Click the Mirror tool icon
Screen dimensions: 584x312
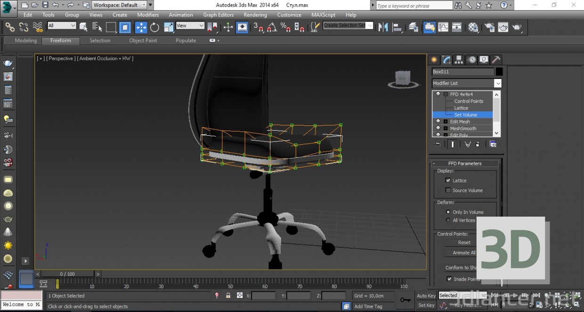tap(383, 27)
